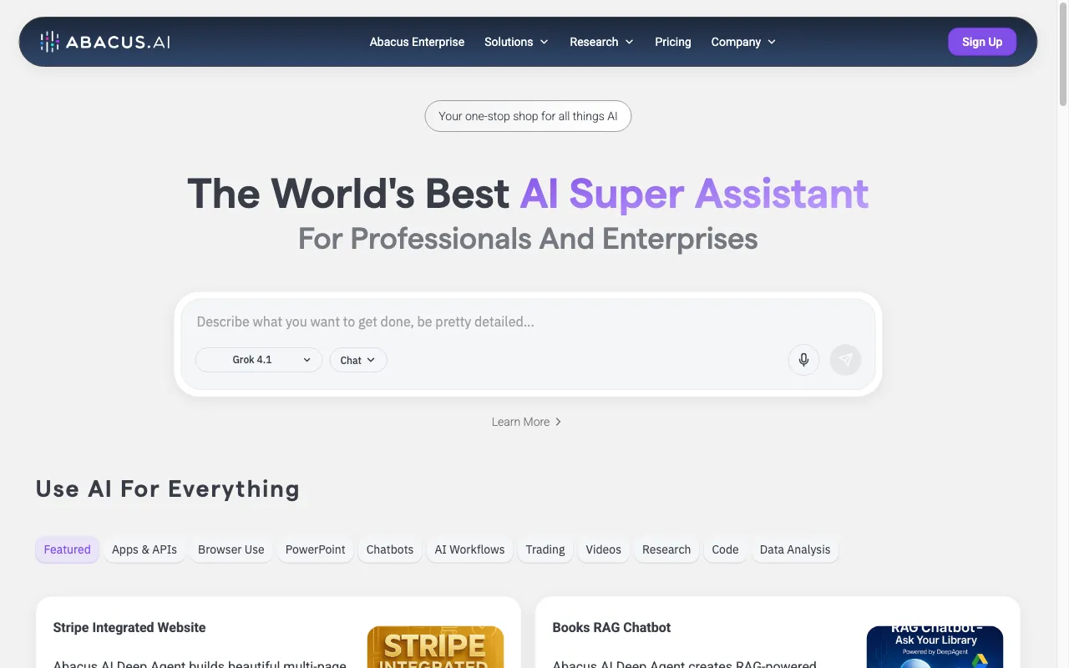Expand the Company menu
1069x668 pixels.
(743, 42)
